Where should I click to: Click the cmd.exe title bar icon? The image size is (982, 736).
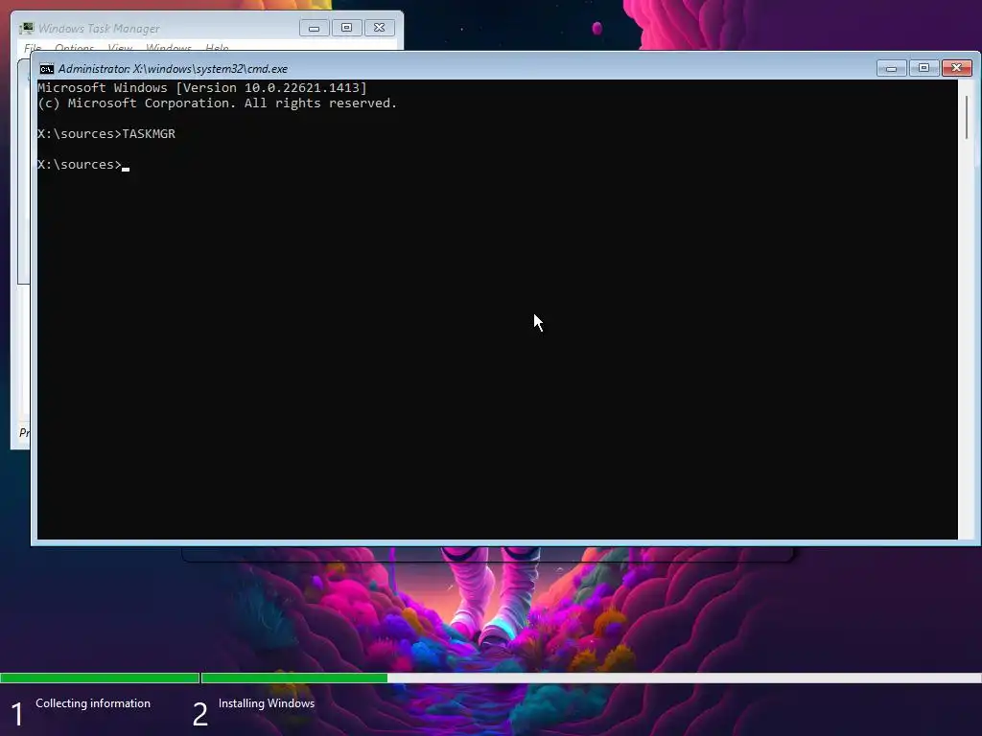[x=46, y=69]
